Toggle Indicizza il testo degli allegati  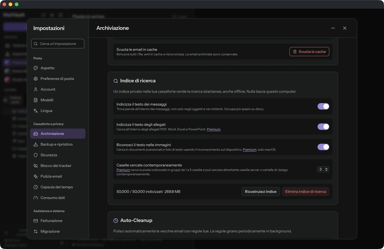coord(323,127)
